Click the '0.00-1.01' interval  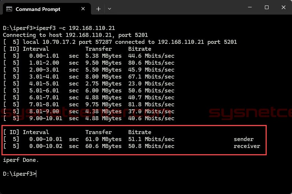click(x=44, y=56)
